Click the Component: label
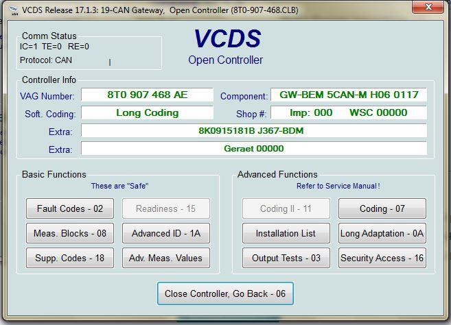This screenshot has width=451, height=325. click(x=244, y=96)
